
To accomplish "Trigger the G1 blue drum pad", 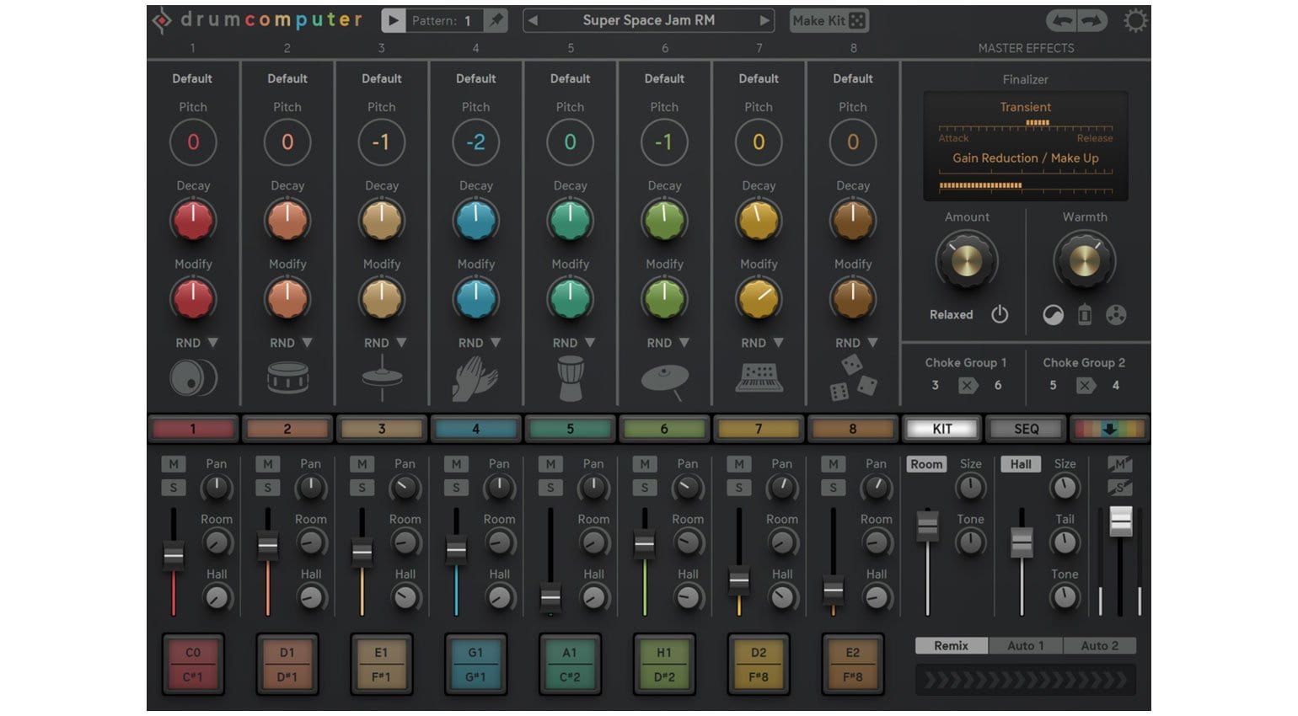I will [475, 664].
